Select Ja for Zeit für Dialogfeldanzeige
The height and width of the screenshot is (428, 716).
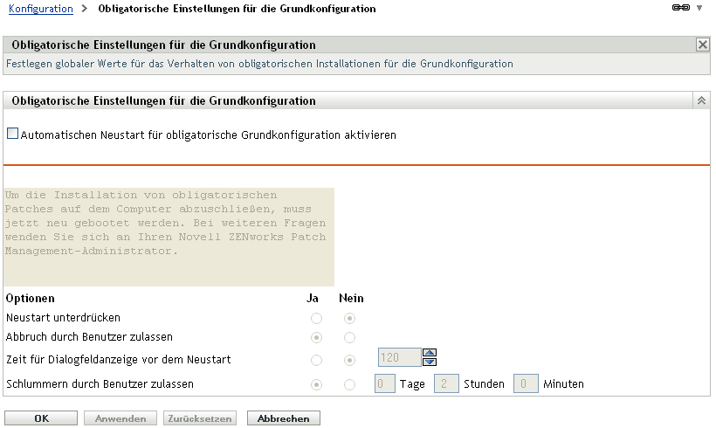316,361
